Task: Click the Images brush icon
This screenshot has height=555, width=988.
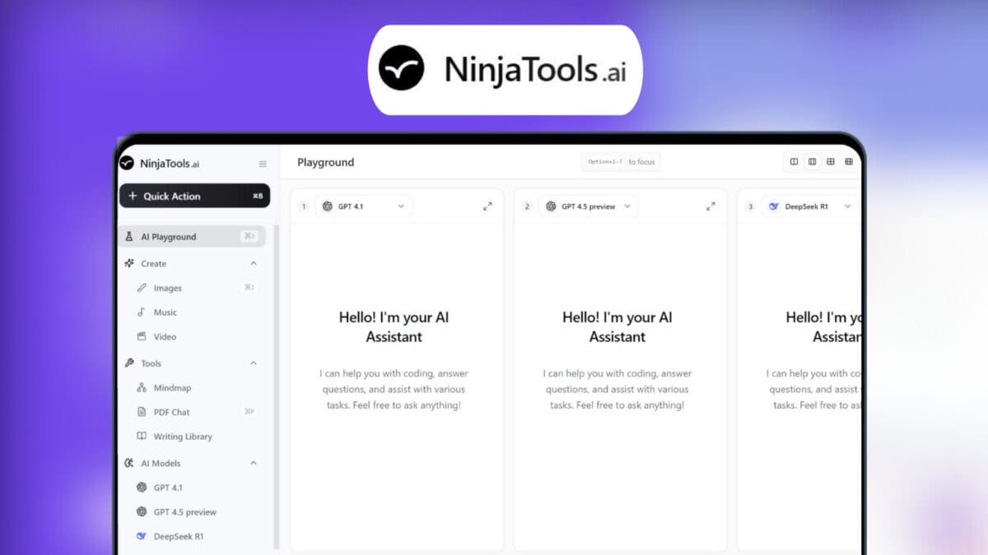Action: click(x=142, y=288)
